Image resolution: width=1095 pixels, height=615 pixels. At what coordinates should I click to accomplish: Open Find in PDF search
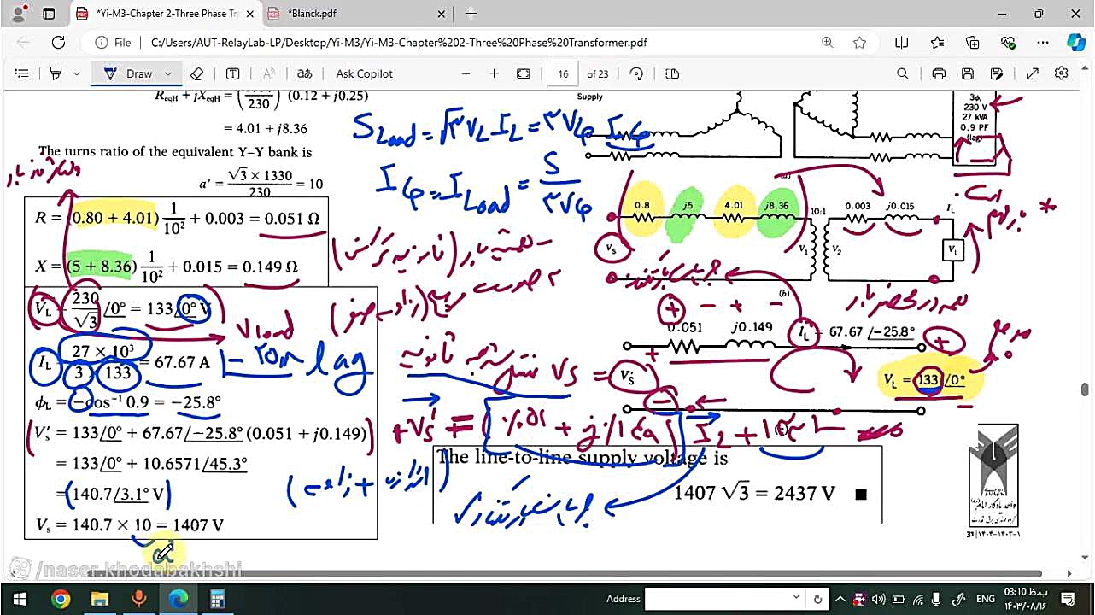coord(902,73)
